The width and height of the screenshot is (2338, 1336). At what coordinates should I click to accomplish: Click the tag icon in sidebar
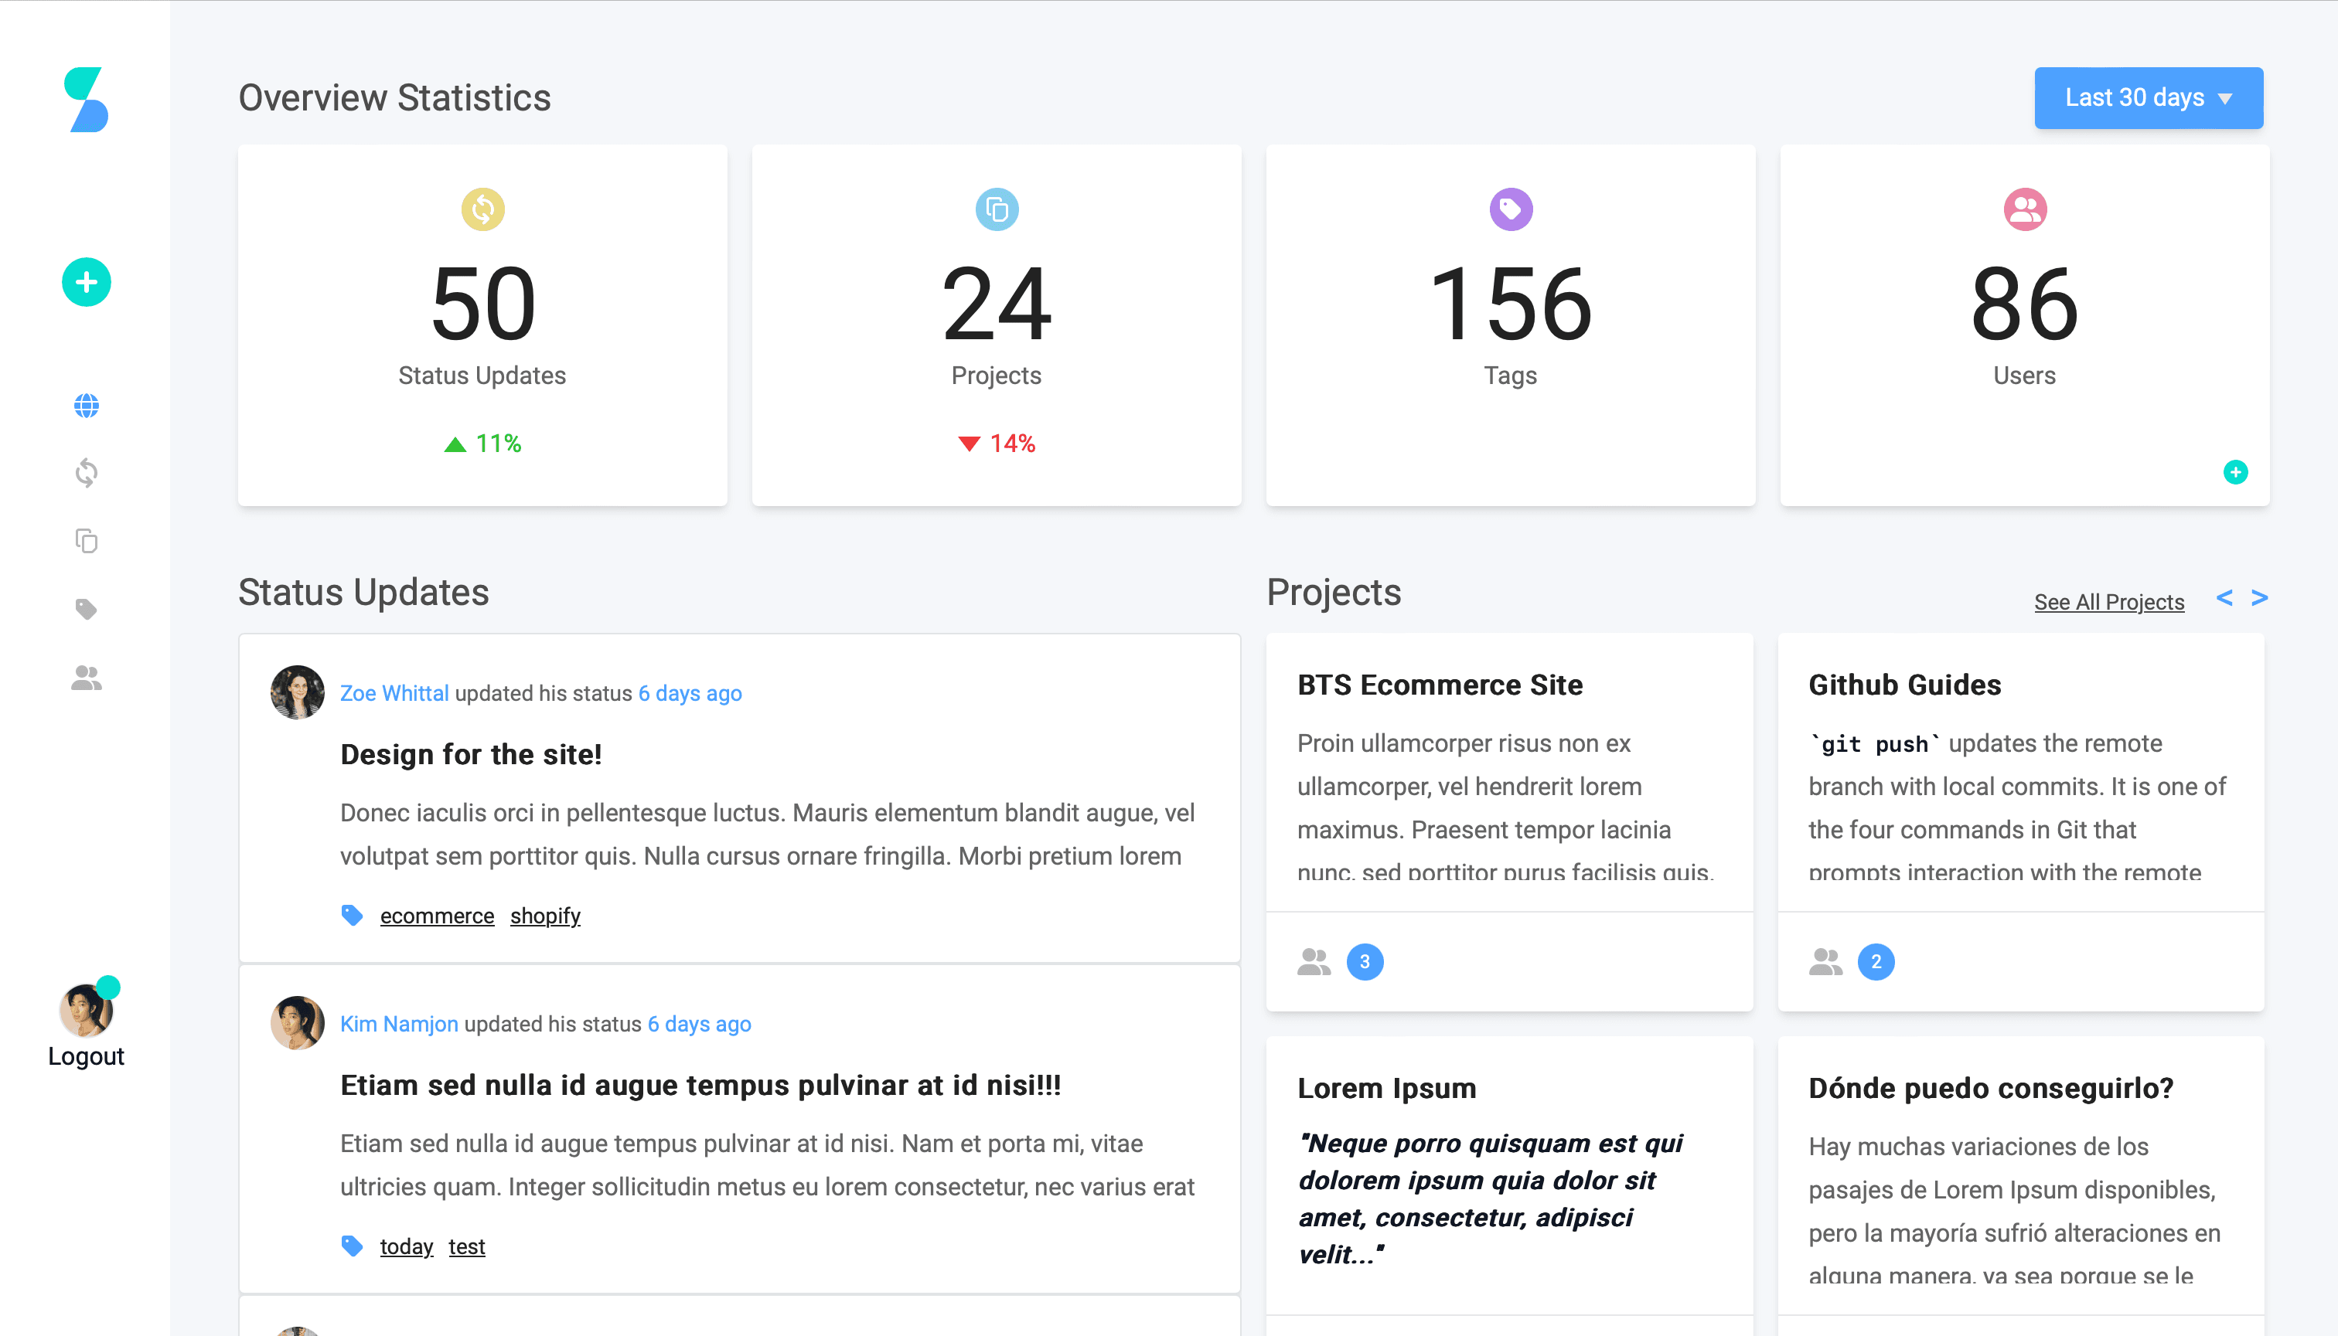click(x=87, y=610)
